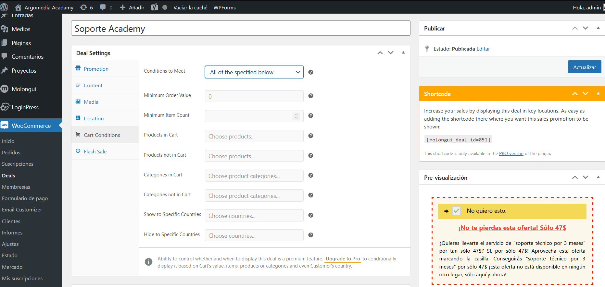Open the WordPress logo menu
605x287 pixels.
tap(5, 7)
